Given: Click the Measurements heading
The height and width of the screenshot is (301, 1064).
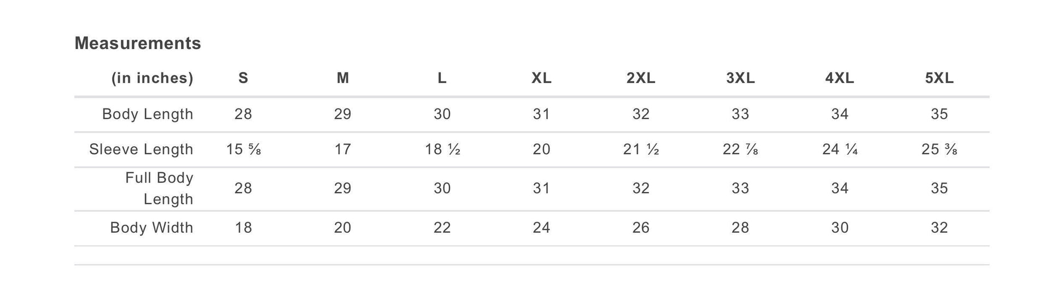Looking at the screenshot, I should (x=138, y=43).
